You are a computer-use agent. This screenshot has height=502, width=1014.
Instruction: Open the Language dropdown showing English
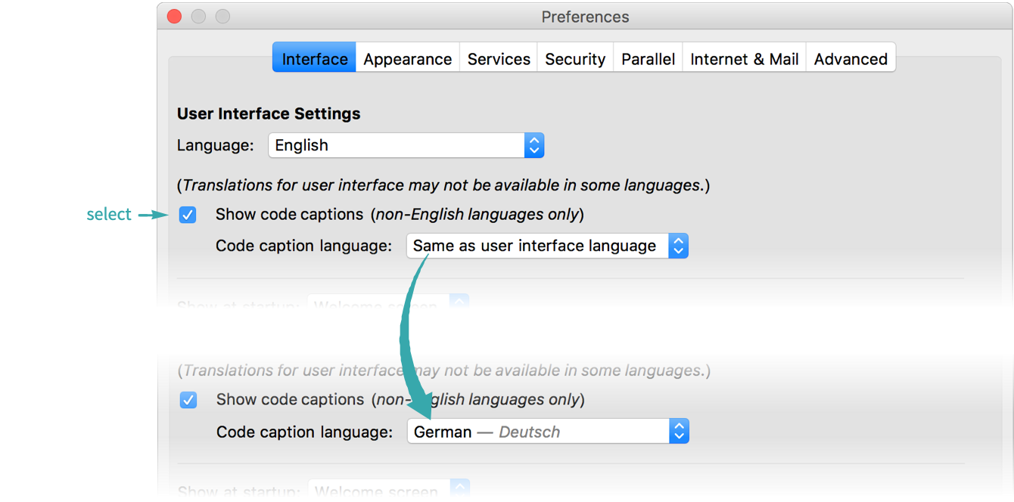(406, 145)
